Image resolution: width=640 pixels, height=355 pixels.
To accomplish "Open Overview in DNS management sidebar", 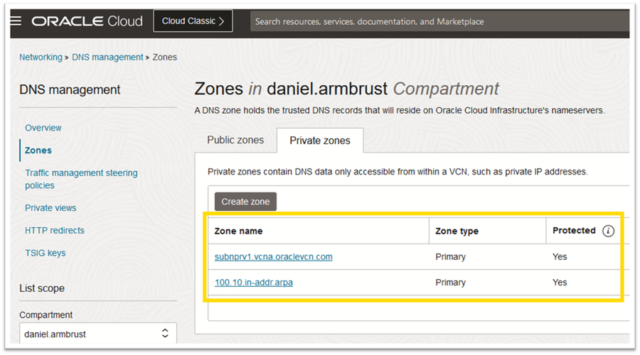I will [x=43, y=128].
